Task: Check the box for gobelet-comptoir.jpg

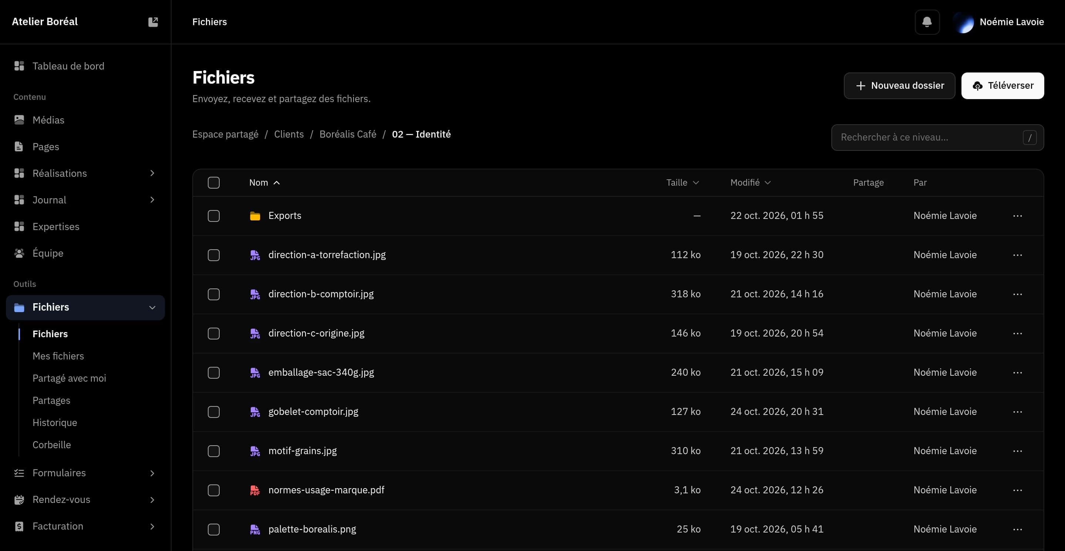Action: (214, 412)
